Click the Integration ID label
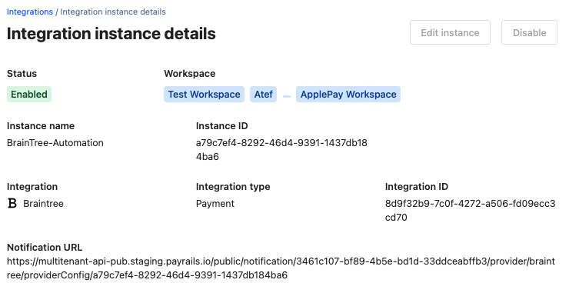Screen dimensions: 569x293 tap(417, 187)
